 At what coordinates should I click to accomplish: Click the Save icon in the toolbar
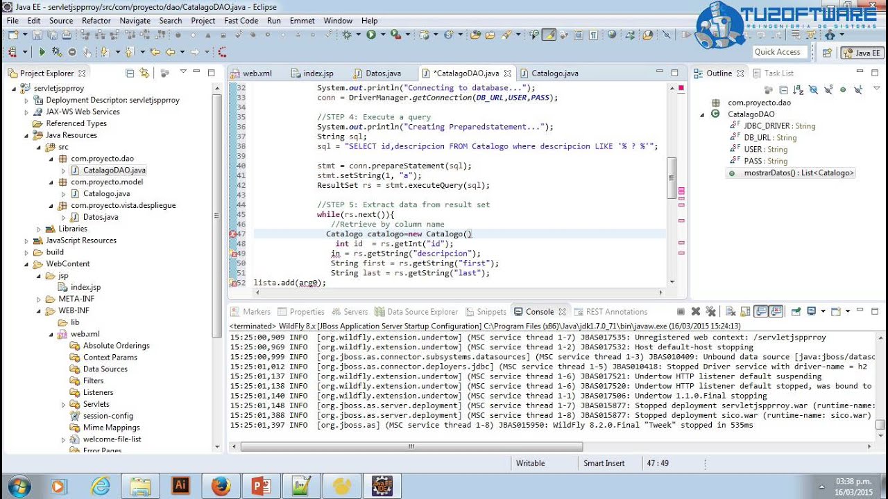click(x=37, y=35)
